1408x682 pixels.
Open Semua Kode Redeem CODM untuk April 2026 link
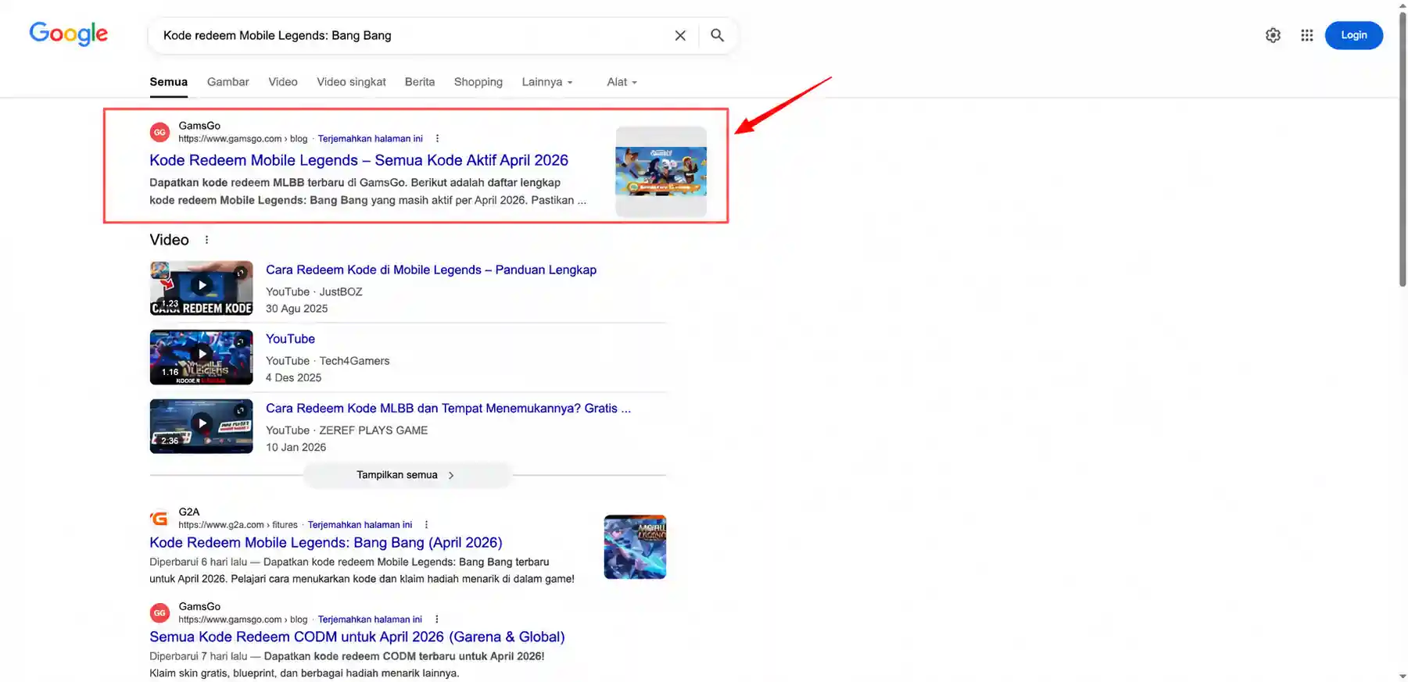(357, 637)
